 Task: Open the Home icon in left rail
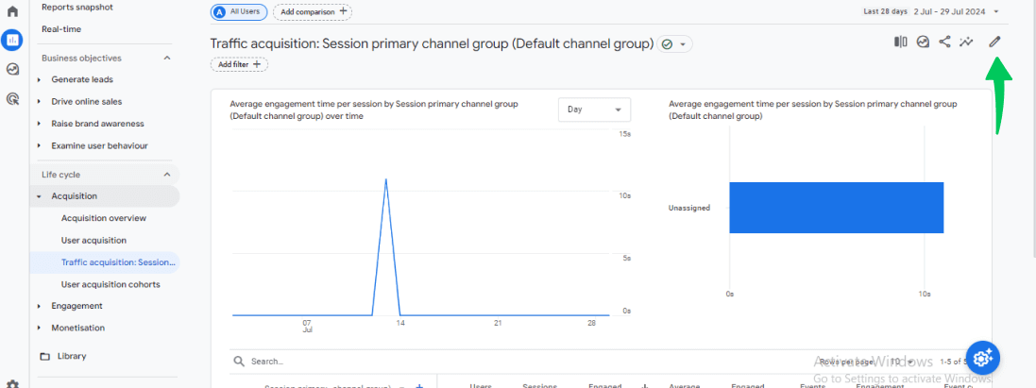(12, 11)
